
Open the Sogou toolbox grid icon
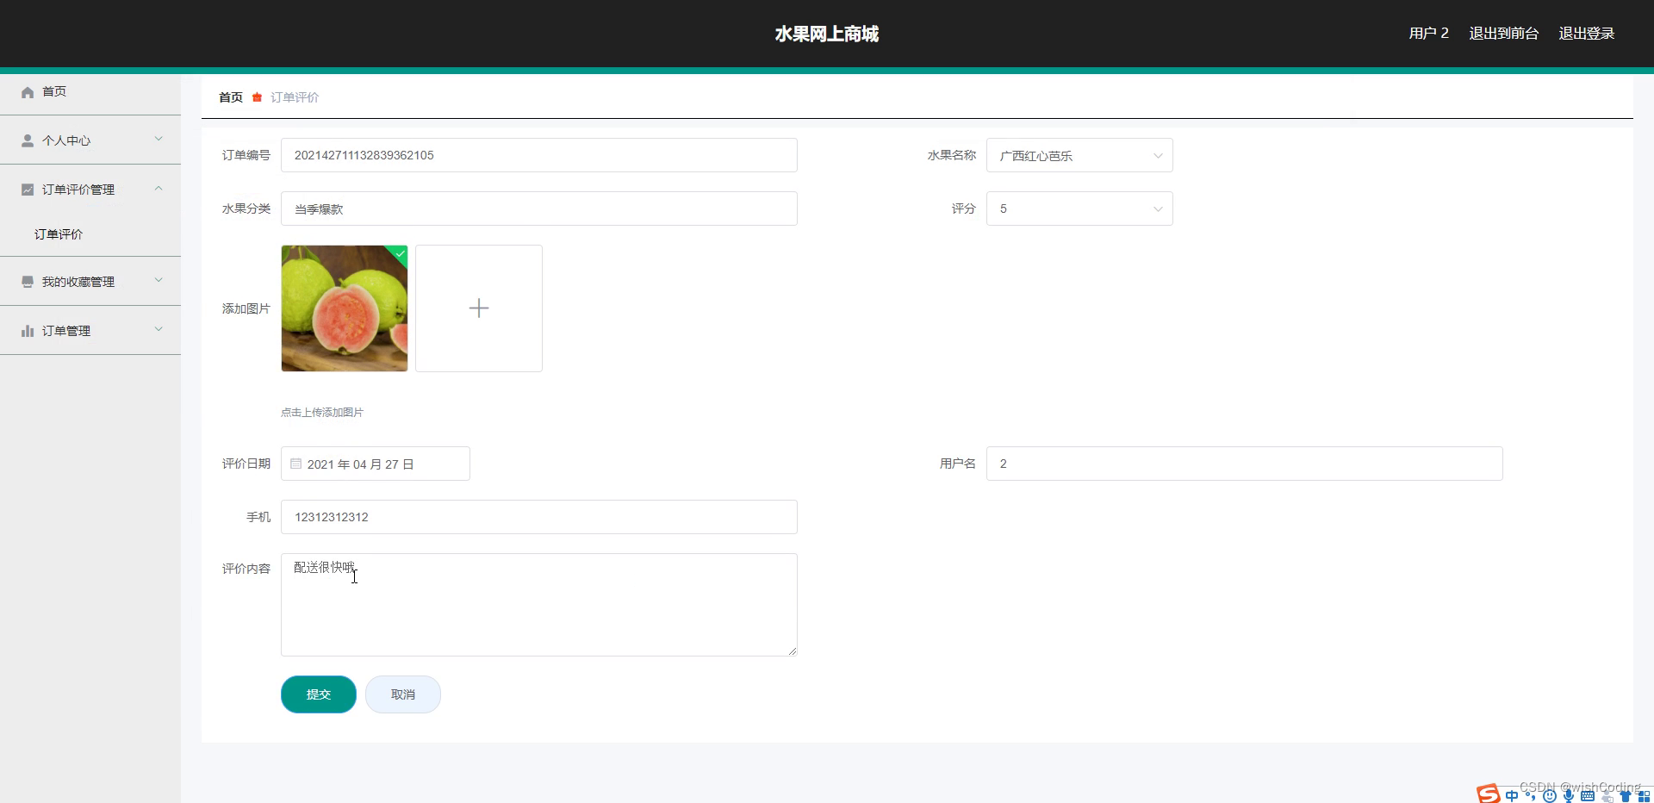[1644, 795]
